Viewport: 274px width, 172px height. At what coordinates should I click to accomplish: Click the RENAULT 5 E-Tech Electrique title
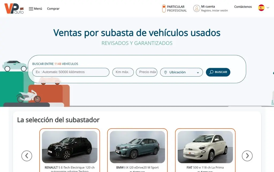pyautogui.click(x=70, y=169)
